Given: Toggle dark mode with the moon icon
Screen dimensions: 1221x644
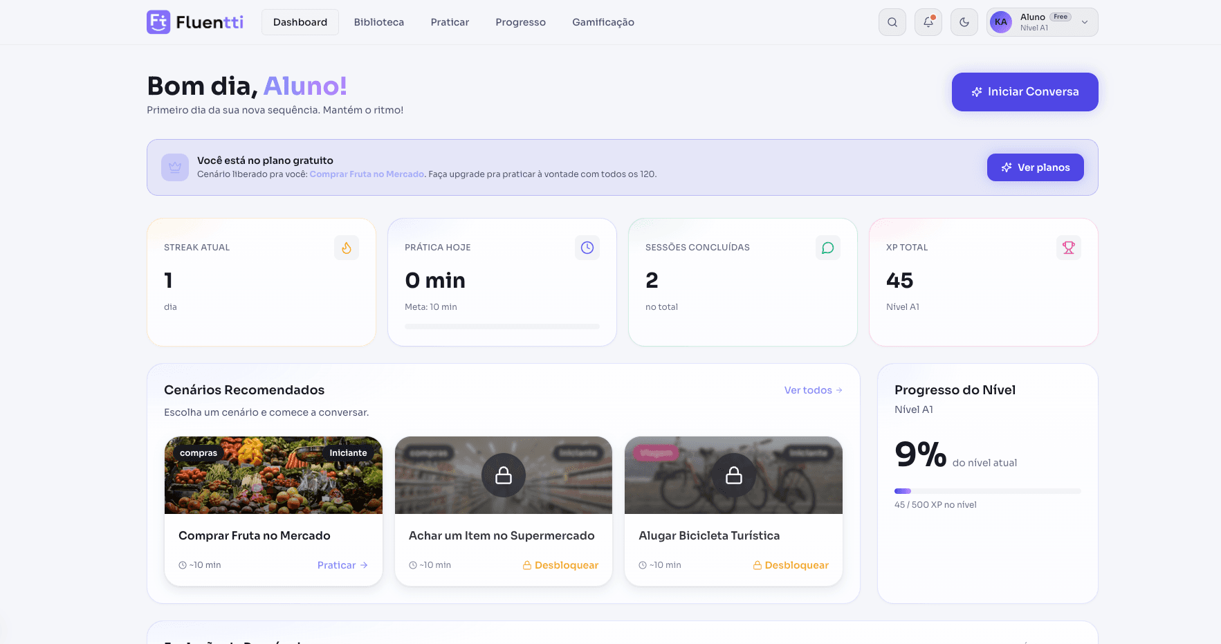Looking at the screenshot, I should 964,22.
